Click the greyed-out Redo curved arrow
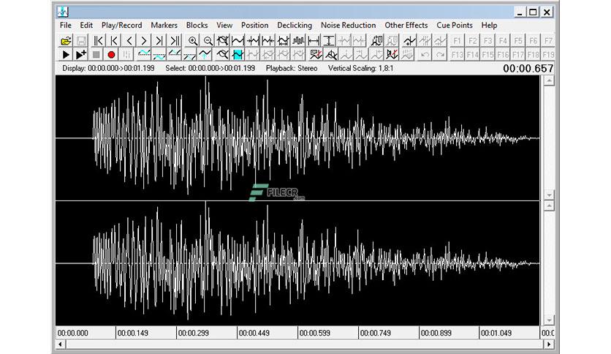The image size is (611, 354). point(440,55)
